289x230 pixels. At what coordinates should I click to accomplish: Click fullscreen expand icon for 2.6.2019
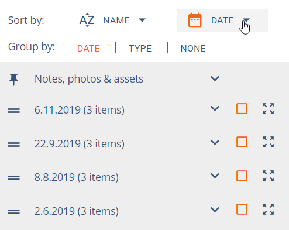268,210
